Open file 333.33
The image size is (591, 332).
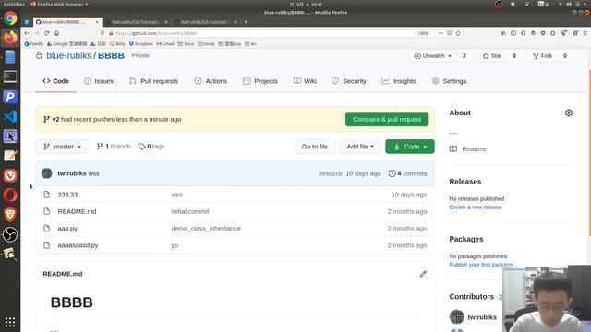(x=67, y=195)
